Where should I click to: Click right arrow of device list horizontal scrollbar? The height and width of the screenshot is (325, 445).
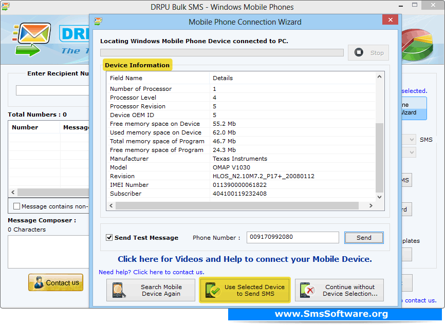pyautogui.click(x=370, y=205)
